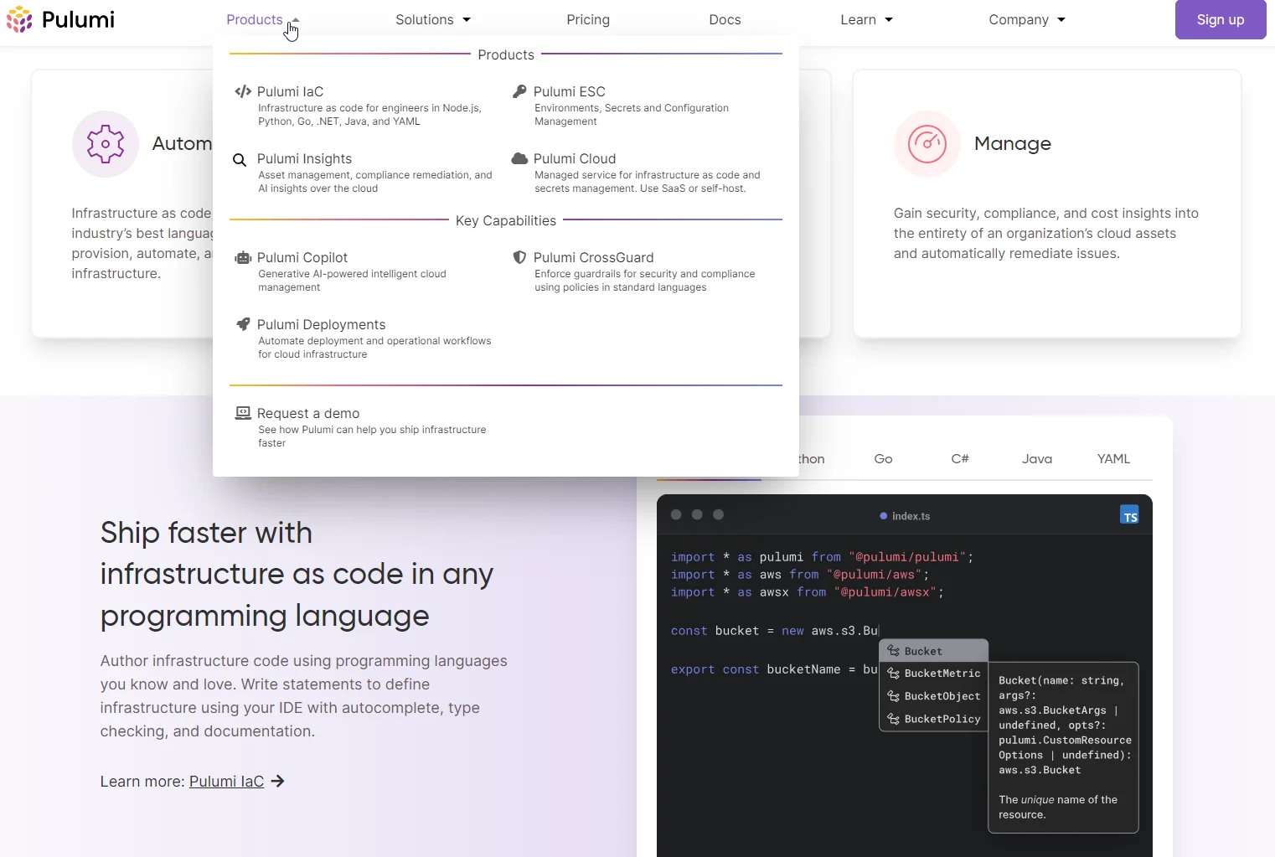Click the Sign up button
This screenshot has height=857, width=1275.
1221,19
